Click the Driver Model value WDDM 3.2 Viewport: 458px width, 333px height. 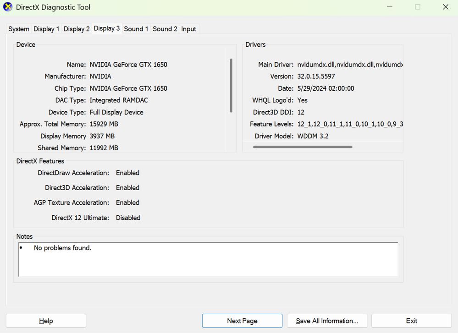(313, 136)
